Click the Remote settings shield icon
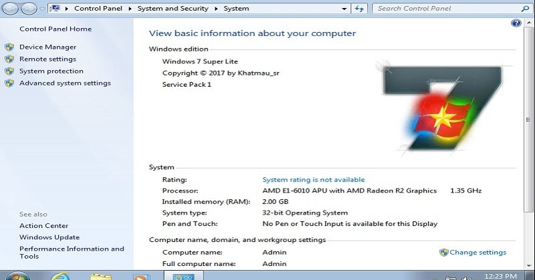 pos(9,59)
